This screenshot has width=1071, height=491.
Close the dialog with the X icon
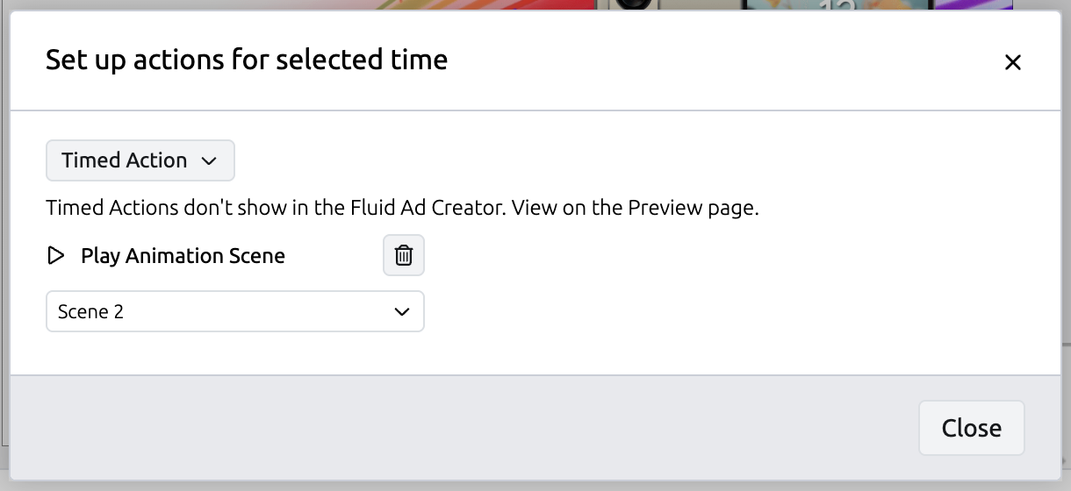pos(1013,62)
